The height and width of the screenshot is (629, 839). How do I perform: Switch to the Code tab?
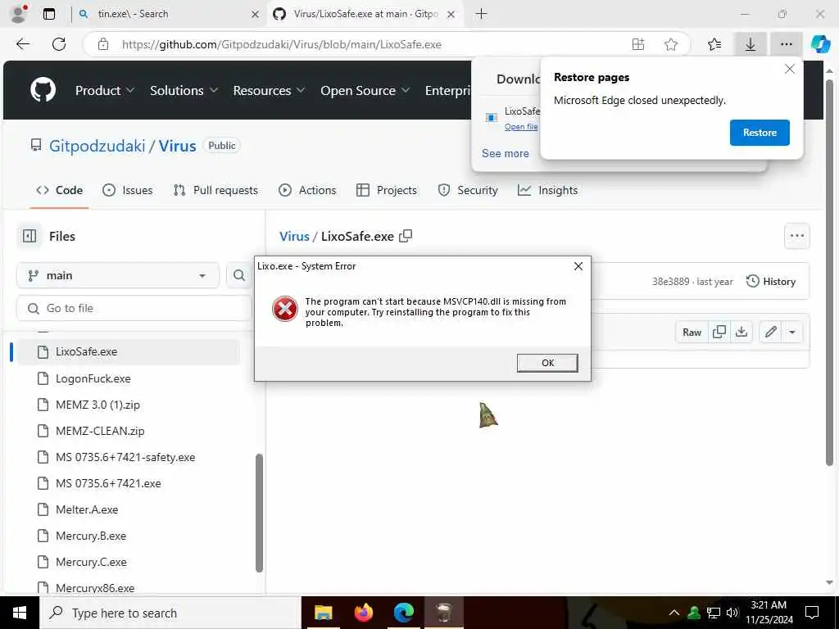coord(59,190)
